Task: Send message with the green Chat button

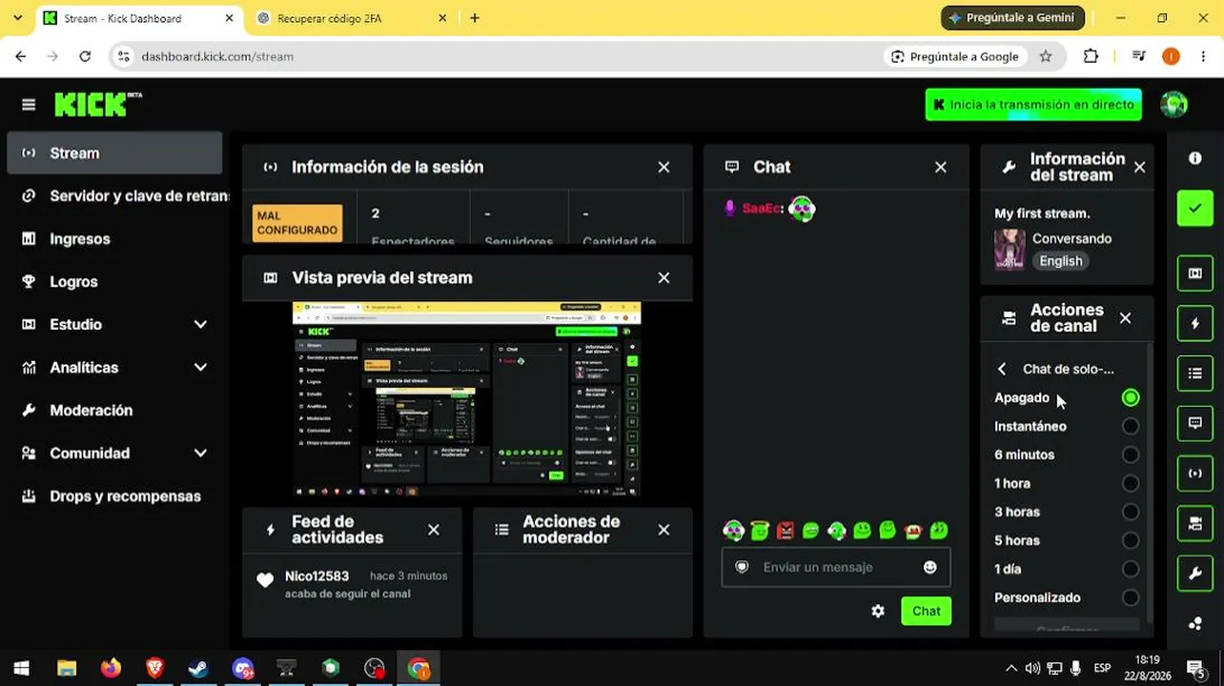Action: coord(926,612)
